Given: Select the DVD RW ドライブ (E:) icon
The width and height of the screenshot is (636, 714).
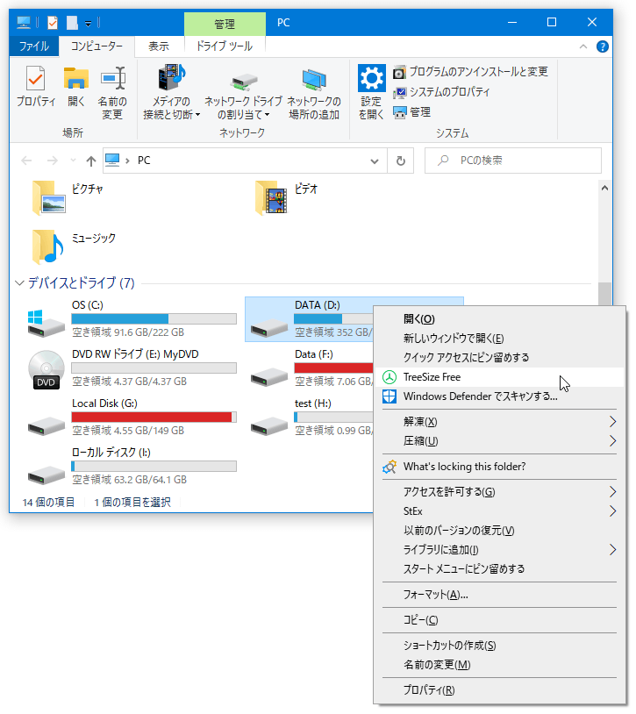Looking at the screenshot, I should 46,370.
